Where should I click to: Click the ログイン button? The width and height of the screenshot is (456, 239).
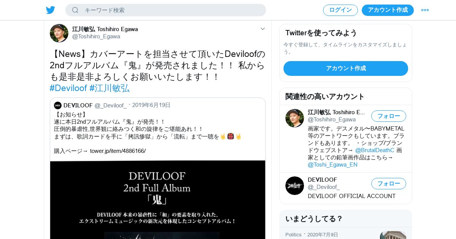pos(340,10)
